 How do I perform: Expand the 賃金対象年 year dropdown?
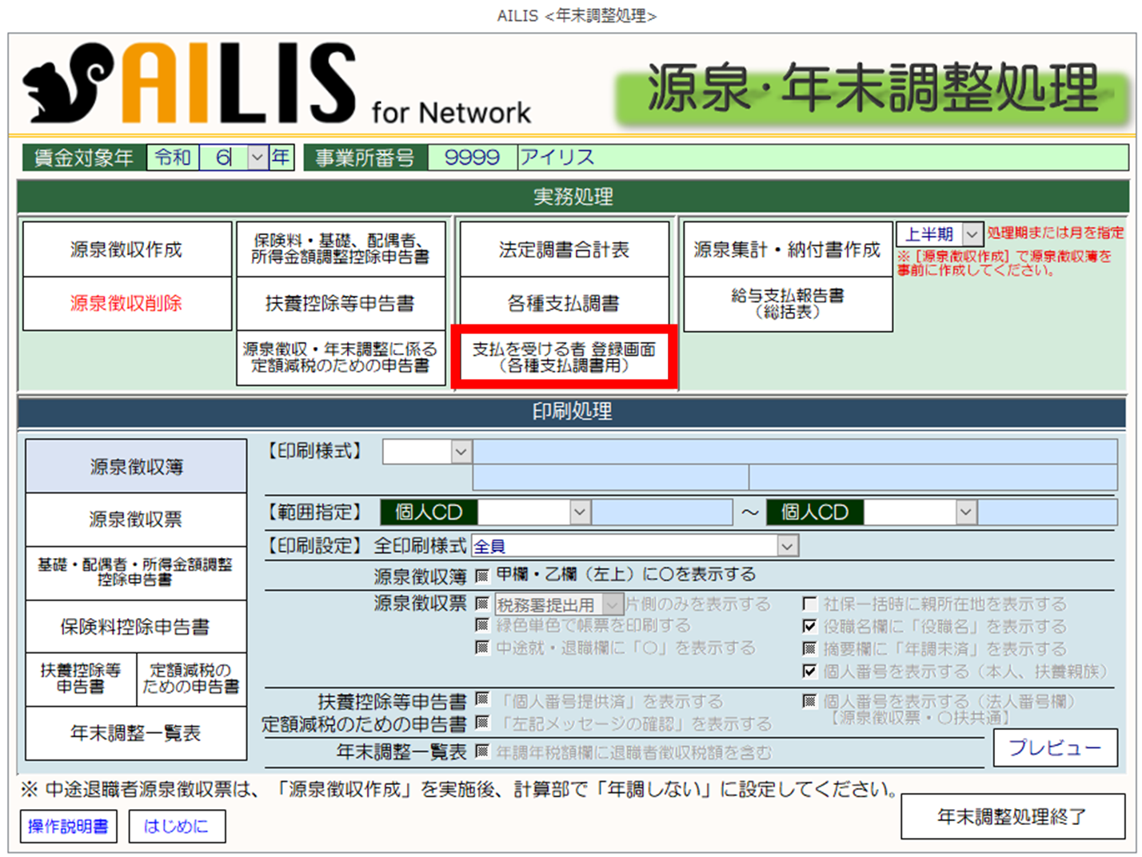point(257,157)
